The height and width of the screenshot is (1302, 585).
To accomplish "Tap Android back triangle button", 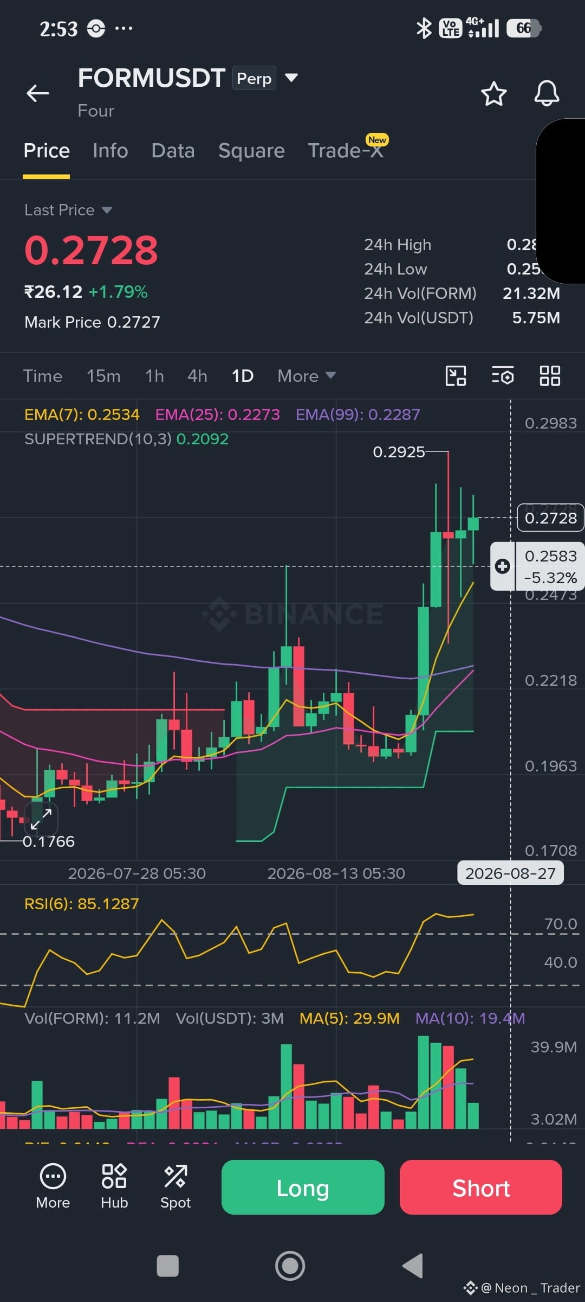I will tap(413, 1266).
